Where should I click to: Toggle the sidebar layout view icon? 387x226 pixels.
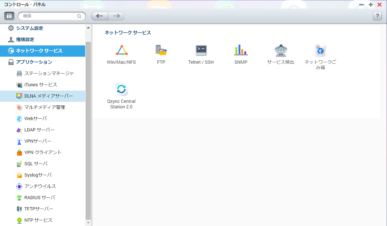[x=9, y=16]
